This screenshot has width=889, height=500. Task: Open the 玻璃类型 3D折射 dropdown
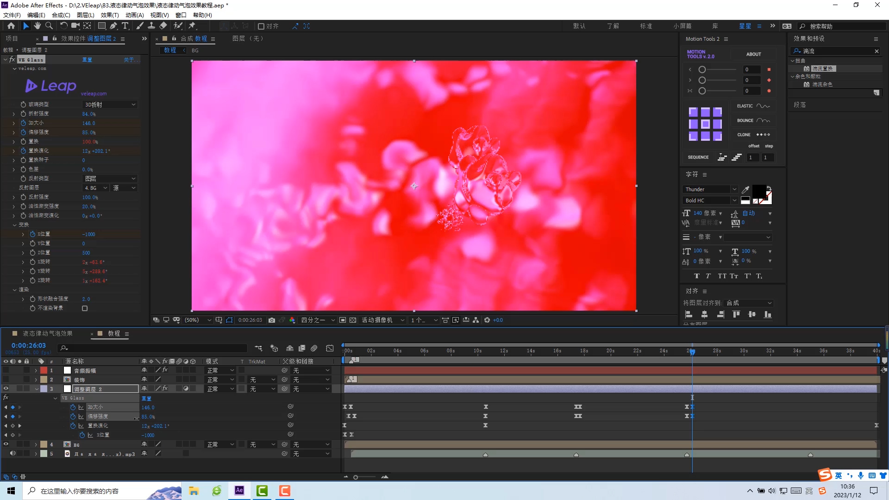110,105
